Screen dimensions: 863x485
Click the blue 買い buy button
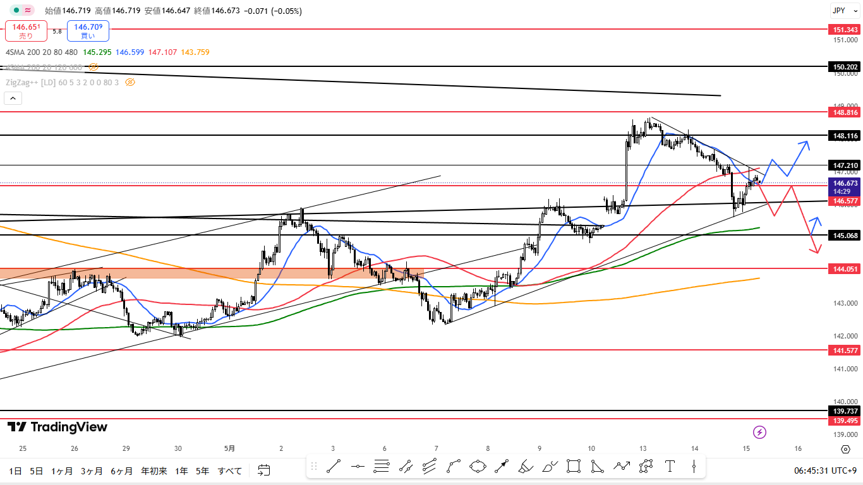pos(88,31)
